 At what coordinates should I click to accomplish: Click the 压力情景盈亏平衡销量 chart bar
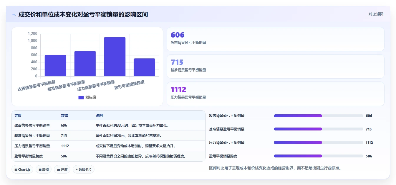click(x=115, y=57)
